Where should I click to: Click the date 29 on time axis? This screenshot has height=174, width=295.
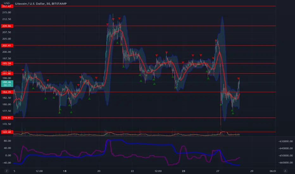tap(252, 171)
